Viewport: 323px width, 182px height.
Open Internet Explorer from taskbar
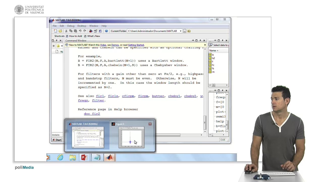click(60, 157)
